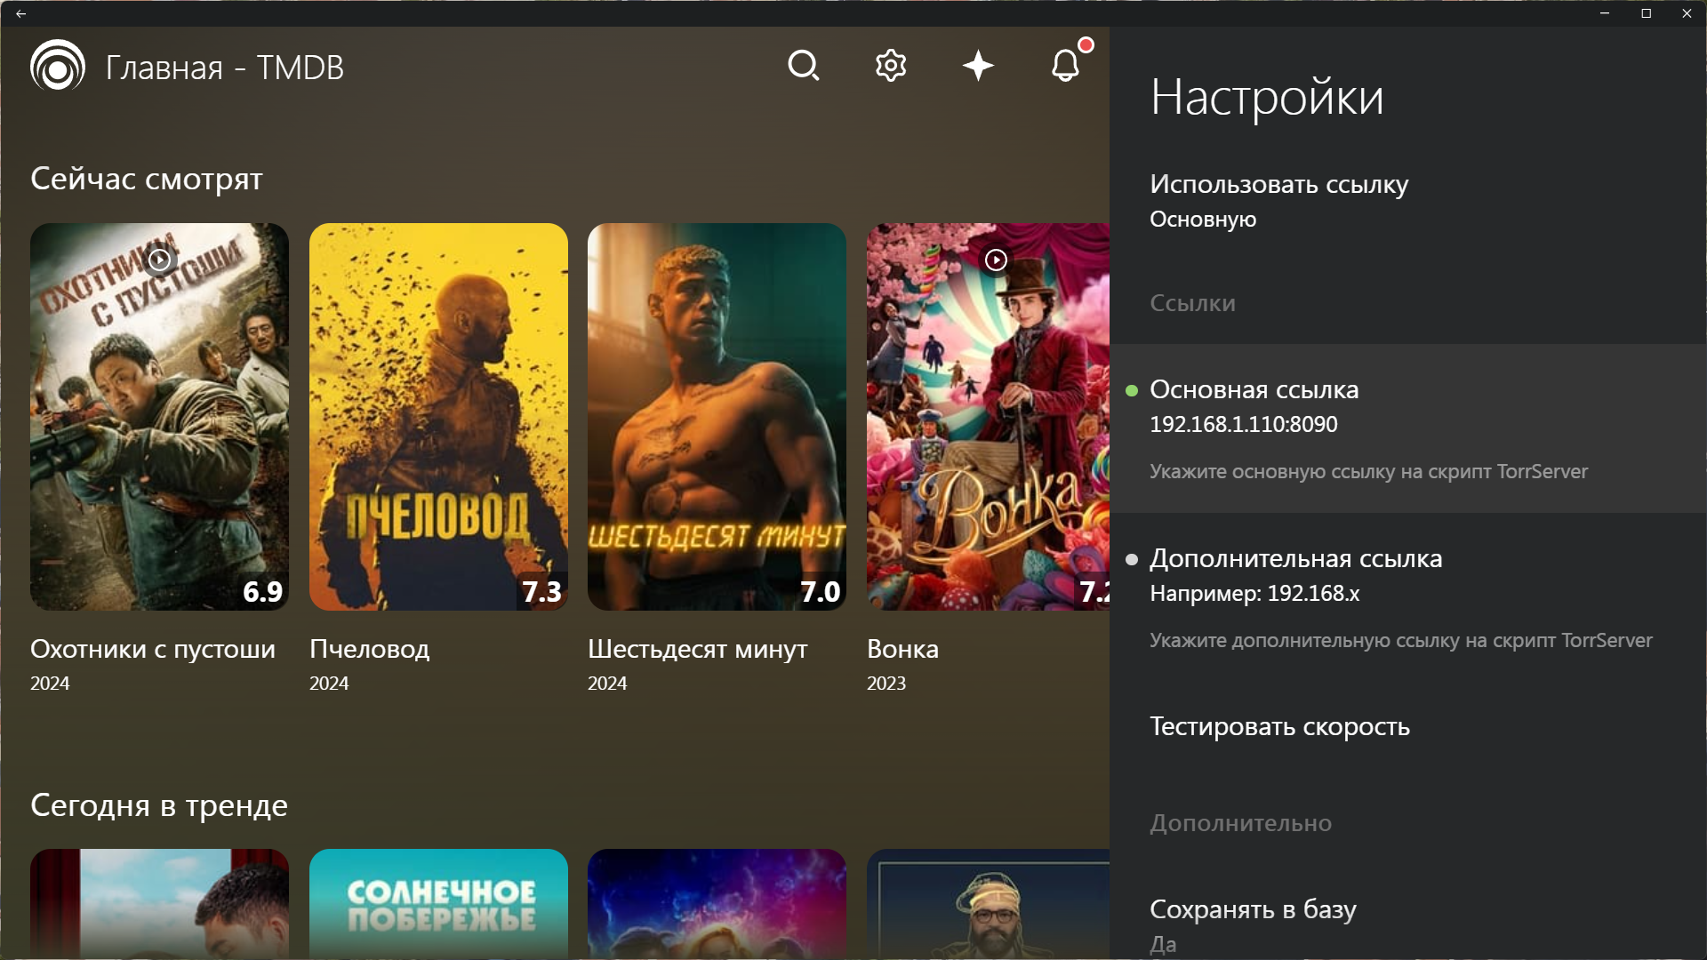The image size is (1707, 960).
Task: Click the 7.3 rating badge
Action: [541, 591]
